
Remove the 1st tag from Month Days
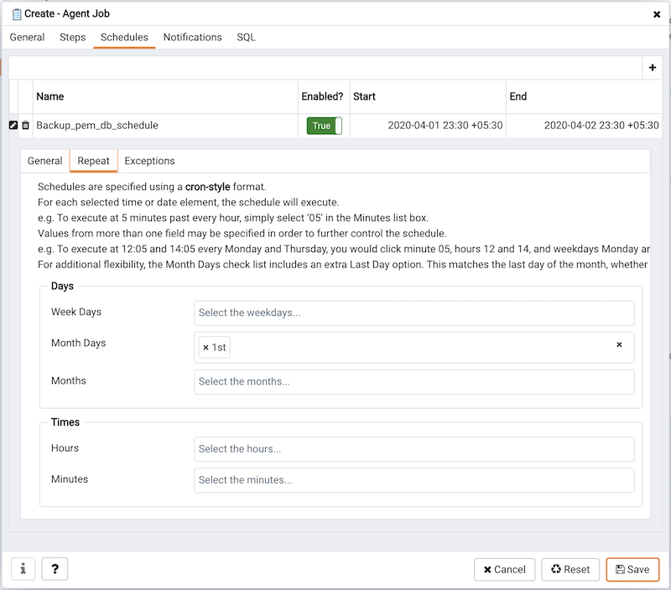pyautogui.click(x=205, y=348)
